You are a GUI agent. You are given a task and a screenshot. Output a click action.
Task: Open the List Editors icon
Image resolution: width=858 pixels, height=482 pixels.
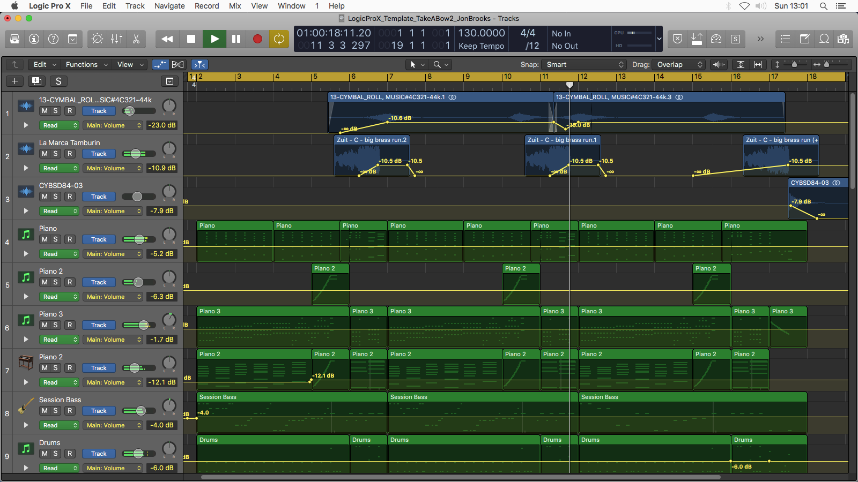pyautogui.click(x=785, y=39)
